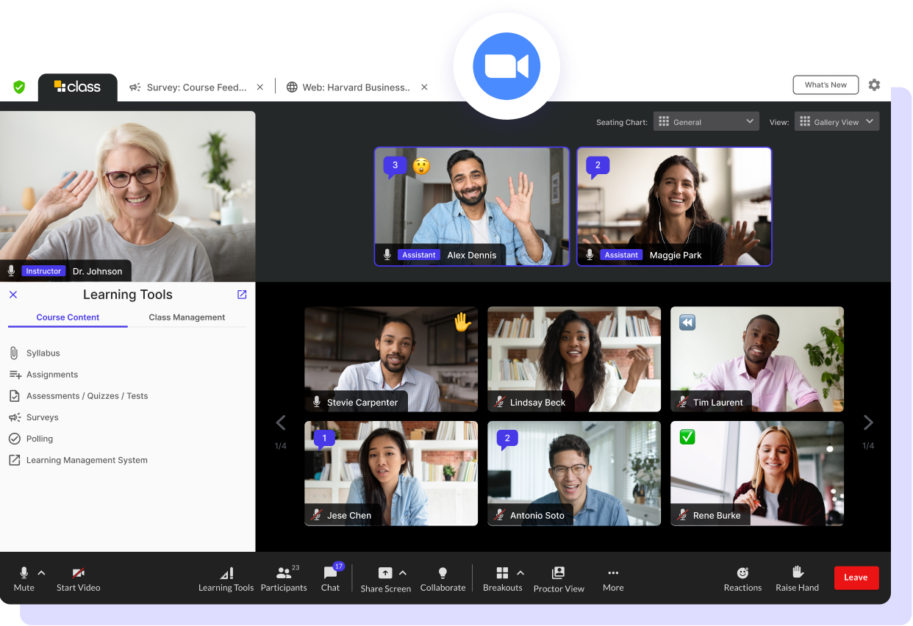Select Stevie Carpenter's video tile
This screenshot has width=913, height=626.
click(x=391, y=359)
